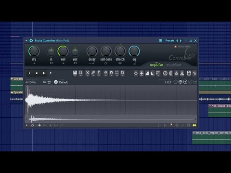This screenshot has height=173, width=231.
Task: Toggle the yellow double-arrow icon at bottom-right
Action: (x=194, y=125)
